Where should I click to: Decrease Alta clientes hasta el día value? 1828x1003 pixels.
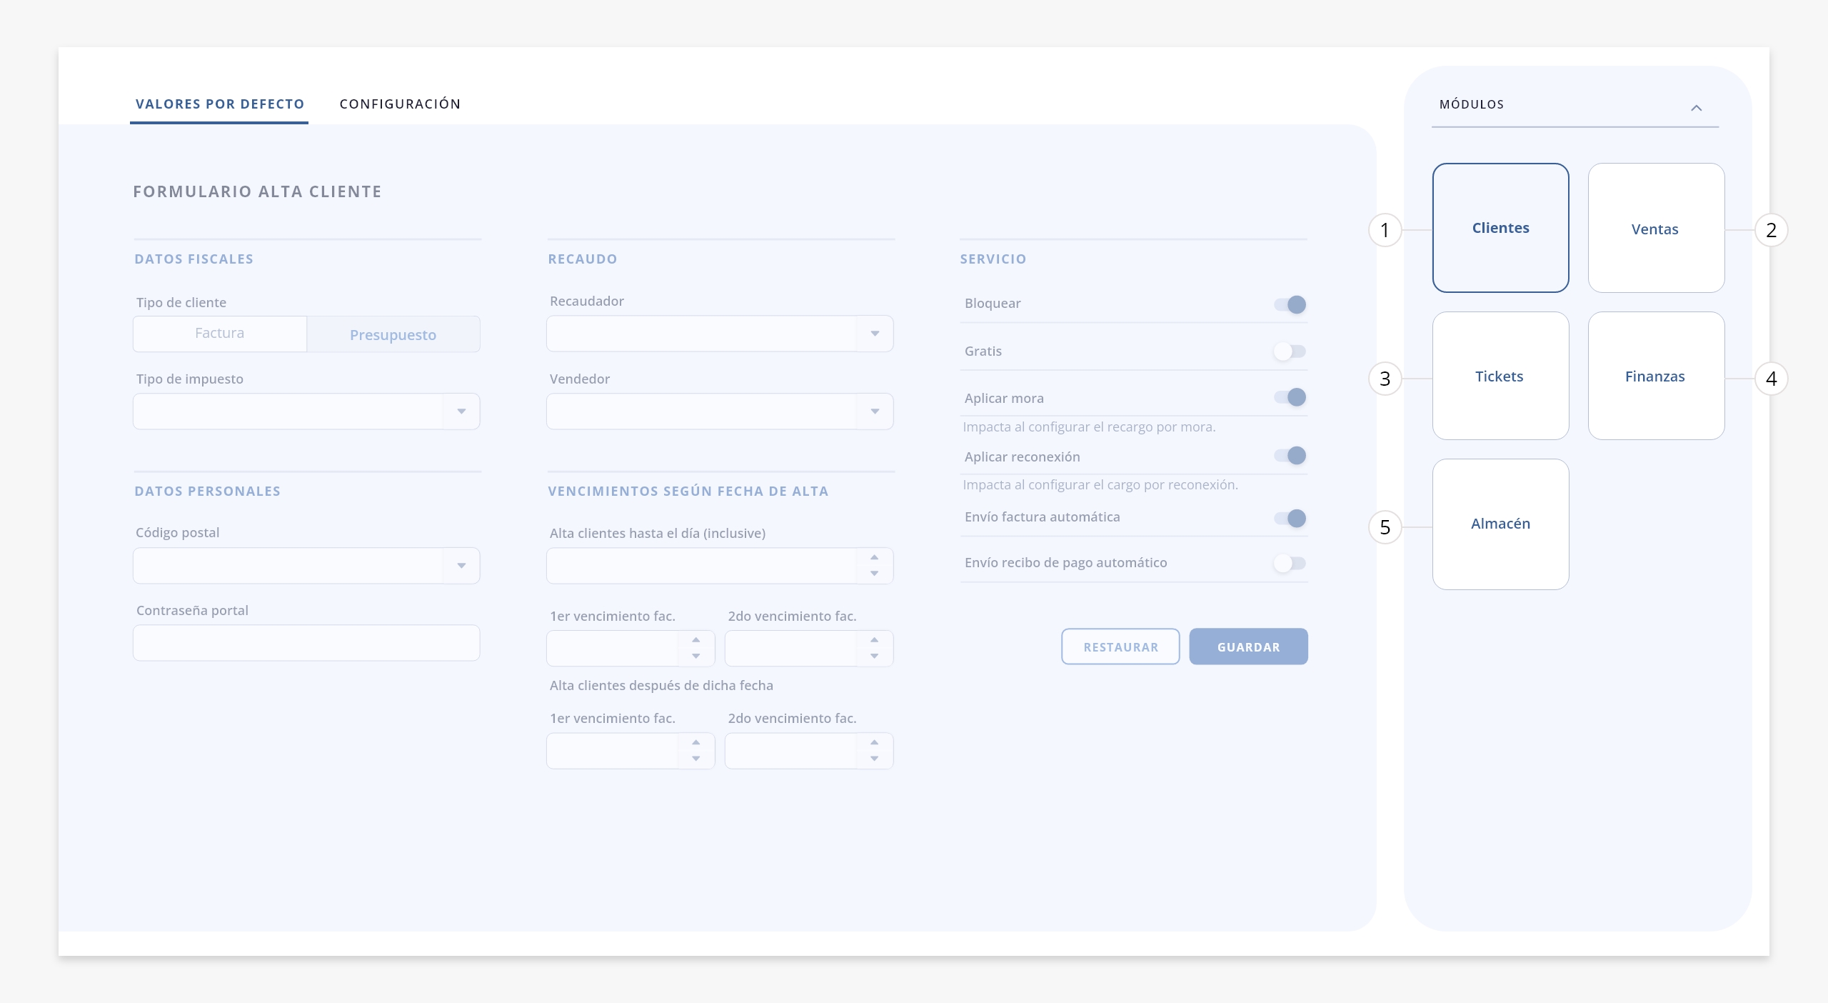874,574
